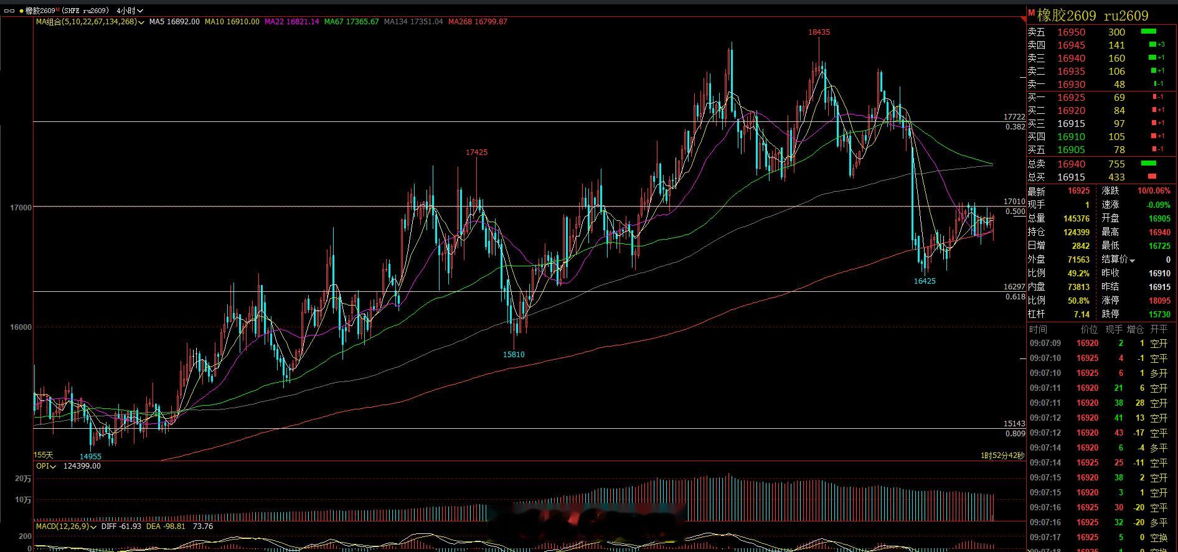Open the MACD(12,26,9) indicator dropdown

94,526
